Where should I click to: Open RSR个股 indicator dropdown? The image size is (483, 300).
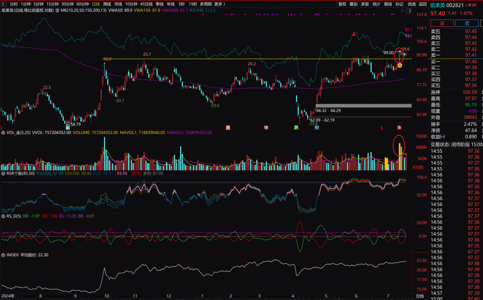pyautogui.click(x=4, y=173)
